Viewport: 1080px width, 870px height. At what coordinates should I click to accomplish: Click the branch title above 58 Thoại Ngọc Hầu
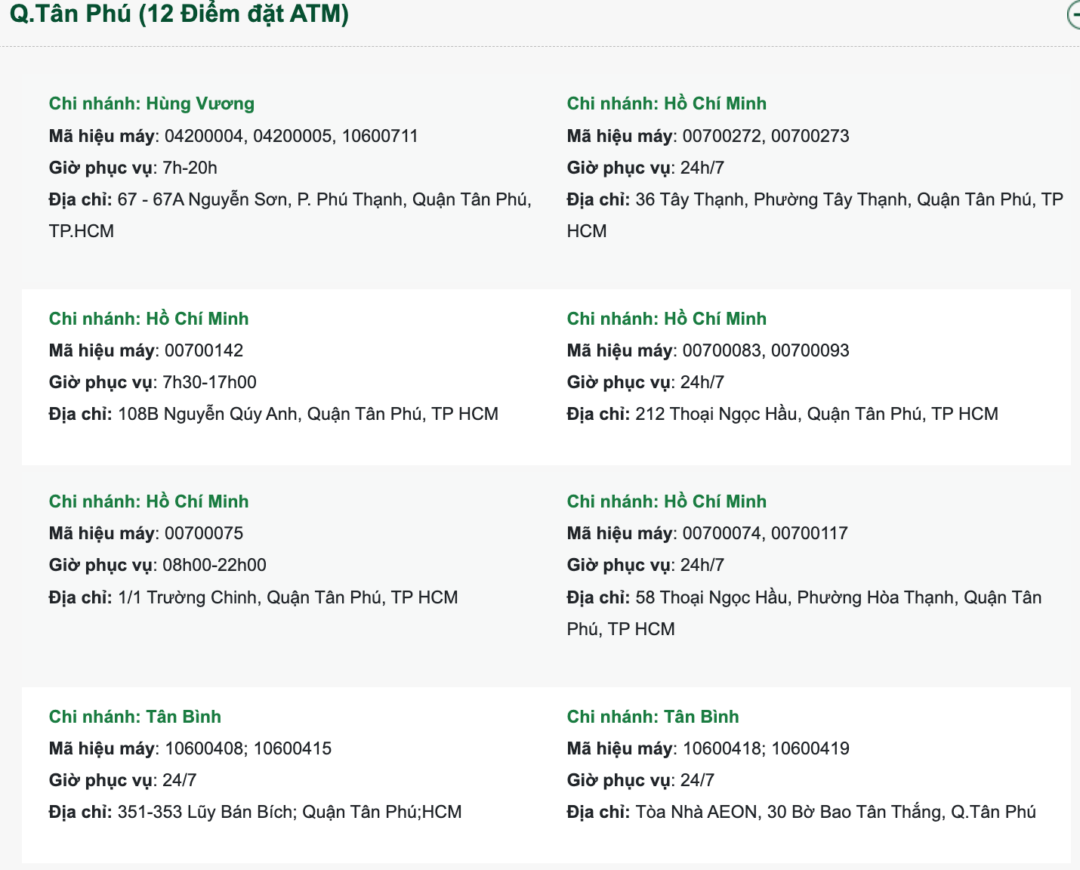666,501
